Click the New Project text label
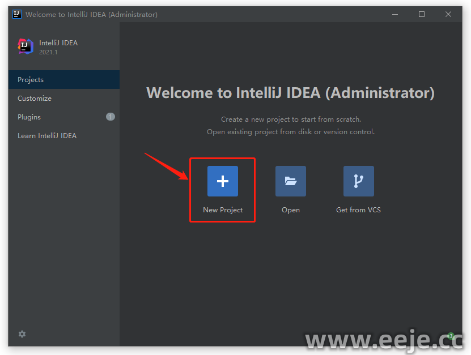The image size is (471, 355). (223, 210)
